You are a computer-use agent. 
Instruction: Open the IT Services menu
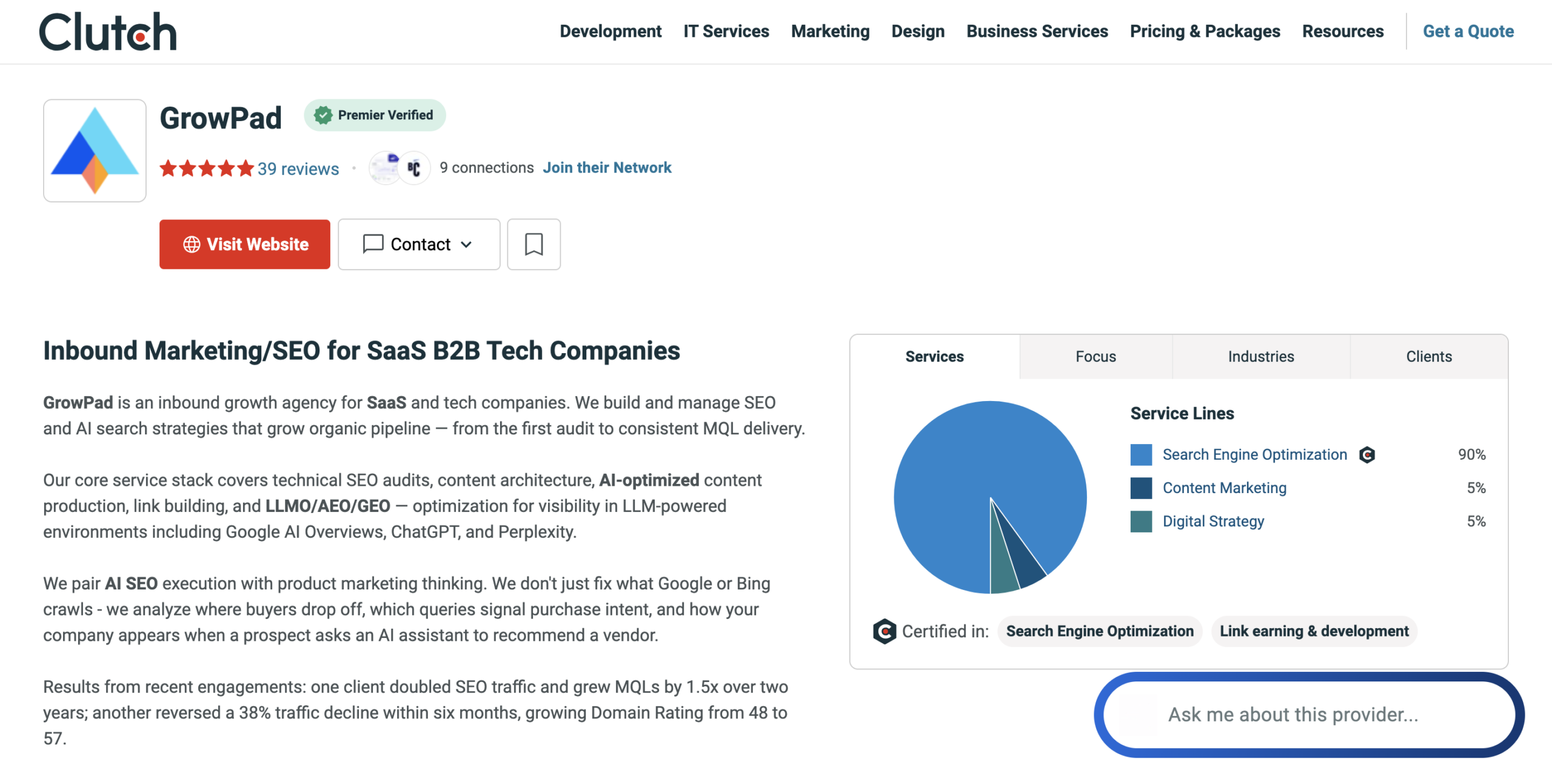click(726, 31)
